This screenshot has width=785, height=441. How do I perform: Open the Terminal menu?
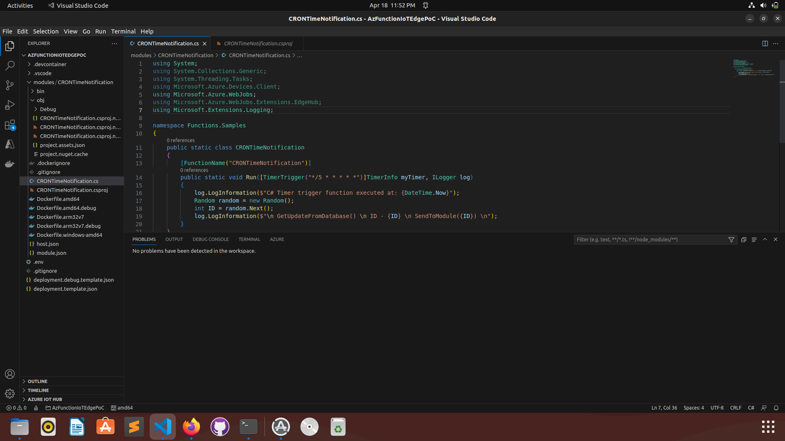click(x=123, y=31)
